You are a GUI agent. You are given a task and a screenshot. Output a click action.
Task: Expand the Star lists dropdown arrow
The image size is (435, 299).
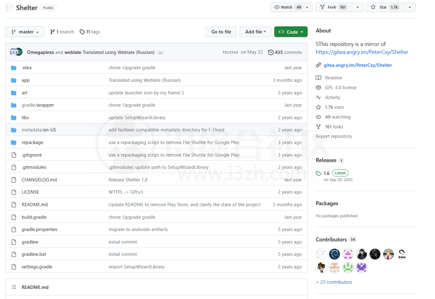[x=410, y=7]
